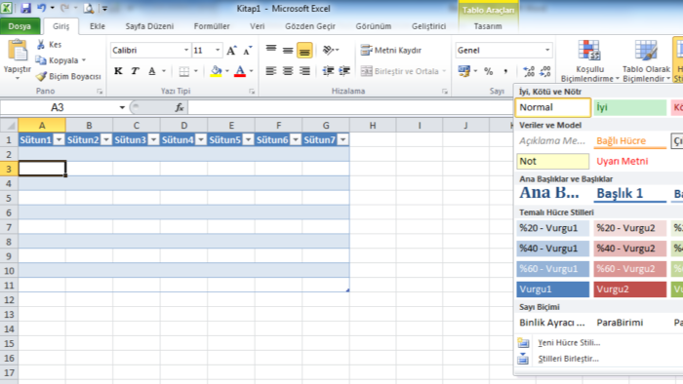
Task: Apply the Başlık 1 heading style
Action: (x=630, y=193)
